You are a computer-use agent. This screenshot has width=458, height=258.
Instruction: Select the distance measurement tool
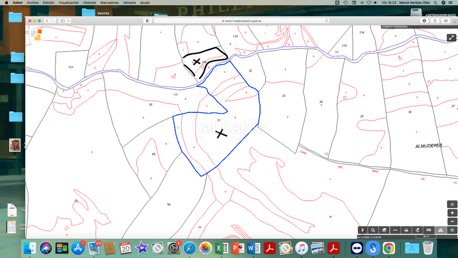click(395, 230)
